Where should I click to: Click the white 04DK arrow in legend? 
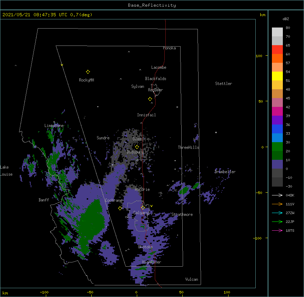click(277, 195)
